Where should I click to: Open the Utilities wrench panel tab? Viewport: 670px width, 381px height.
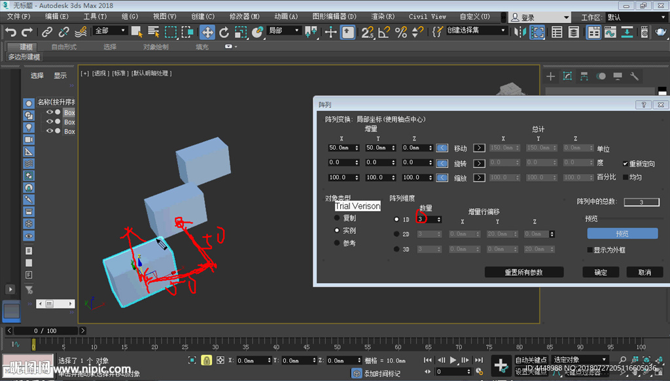pos(634,76)
